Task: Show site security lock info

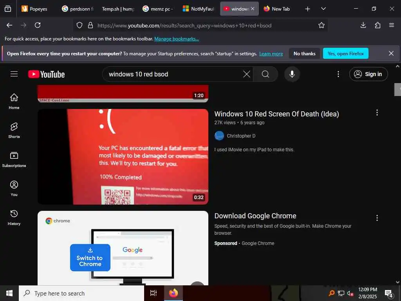Action: pos(90,25)
